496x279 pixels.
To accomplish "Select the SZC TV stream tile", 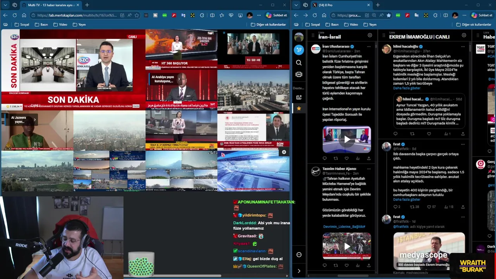I will [x=73, y=70].
